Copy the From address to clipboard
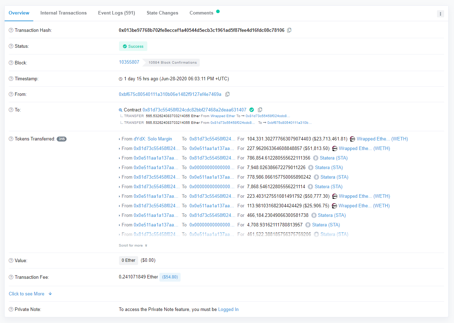This screenshot has height=323, width=454. pyautogui.click(x=227, y=94)
